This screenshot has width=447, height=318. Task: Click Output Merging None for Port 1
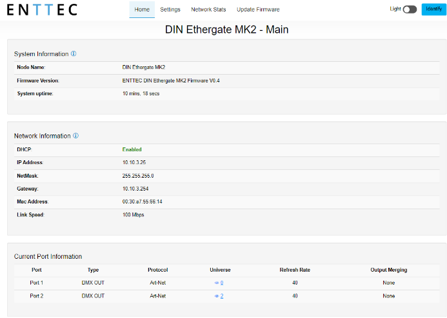coord(388,283)
